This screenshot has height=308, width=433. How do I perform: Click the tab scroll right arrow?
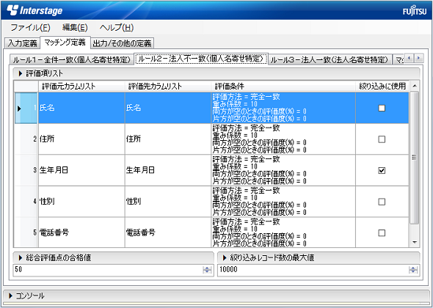pos(419,58)
